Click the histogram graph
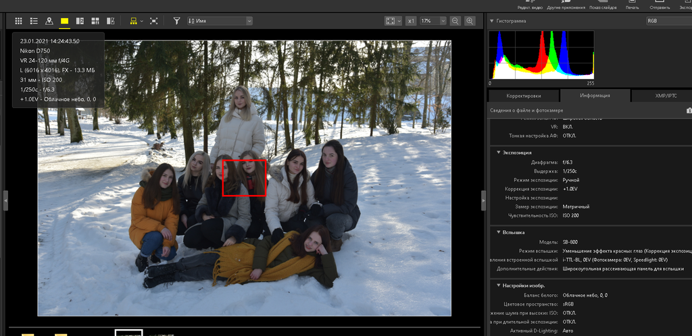692x336 pixels. pos(541,55)
